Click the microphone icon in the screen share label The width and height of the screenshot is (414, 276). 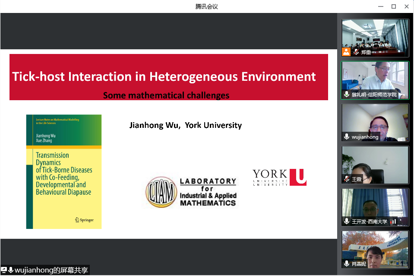(x=11, y=270)
